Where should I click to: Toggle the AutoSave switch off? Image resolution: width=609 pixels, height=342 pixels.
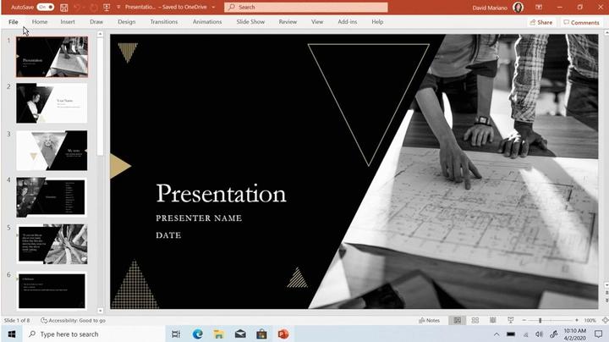[x=47, y=7]
